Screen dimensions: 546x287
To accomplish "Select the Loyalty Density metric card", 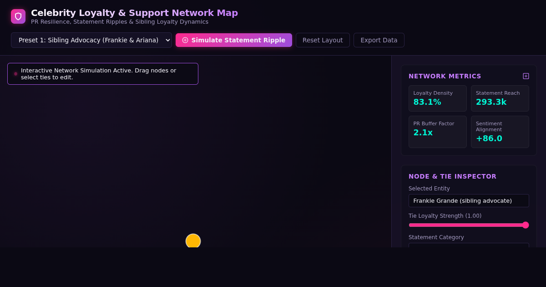I will [438, 98].
